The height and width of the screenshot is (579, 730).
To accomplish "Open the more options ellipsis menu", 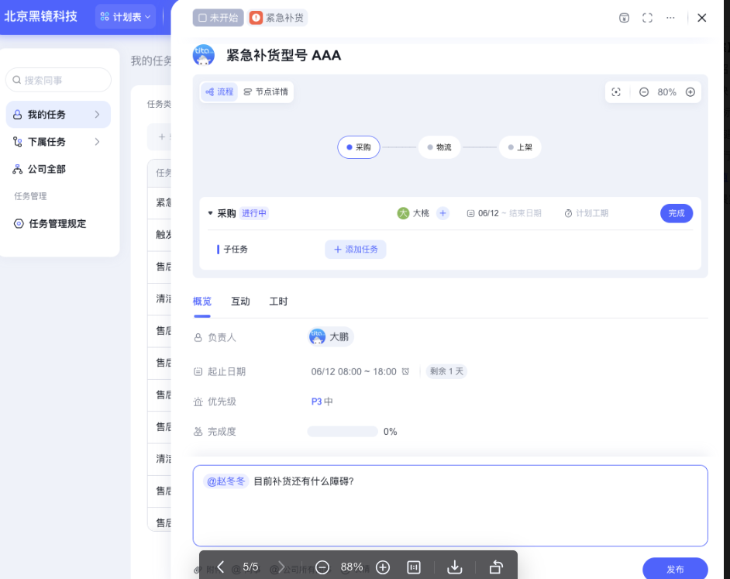I will (x=670, y=18).
